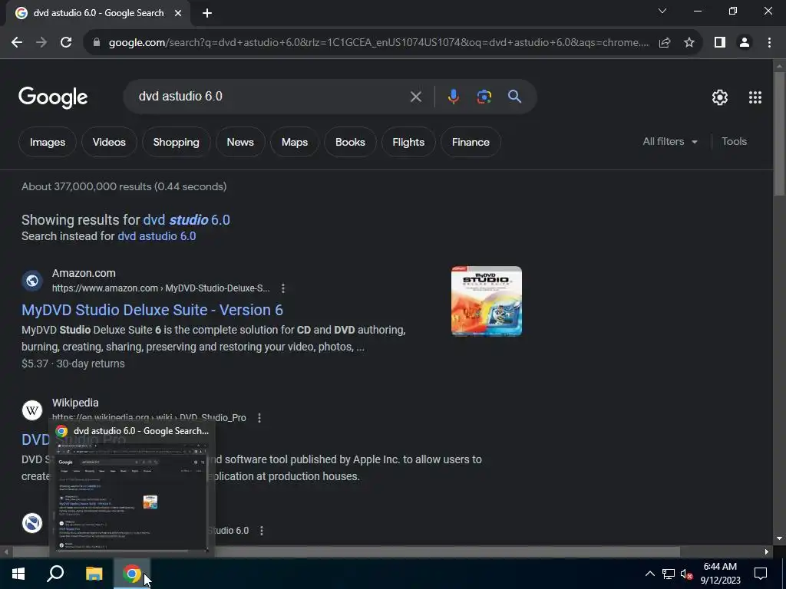The width and height of the screenshot is (786, 589).
Task: Search by image with Google Lens icon
Action: tap(484, 97)
